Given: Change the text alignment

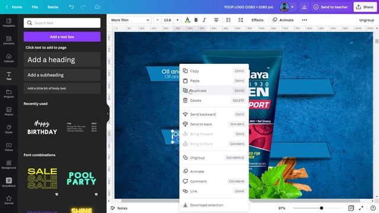Looking at the screenshot, I should pyautogui.click(x=216, y=20).
